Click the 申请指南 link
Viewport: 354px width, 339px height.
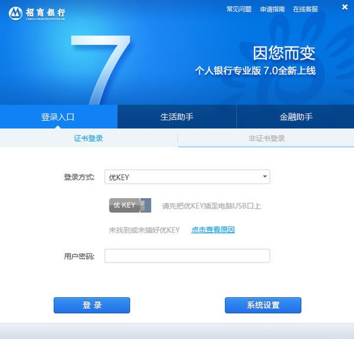[x=272, y=9]
